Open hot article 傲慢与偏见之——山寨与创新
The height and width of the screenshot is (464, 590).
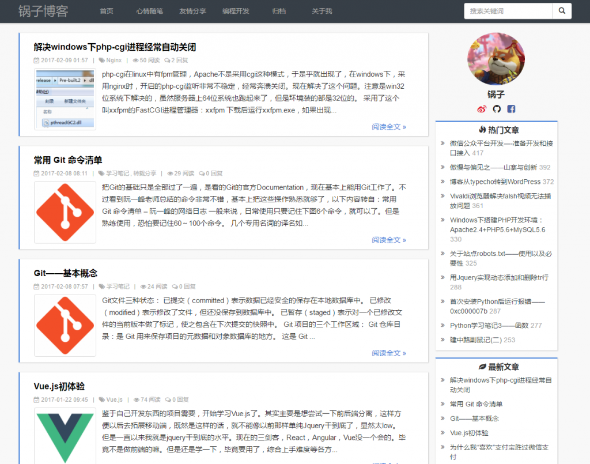click(x=494, y=168)
